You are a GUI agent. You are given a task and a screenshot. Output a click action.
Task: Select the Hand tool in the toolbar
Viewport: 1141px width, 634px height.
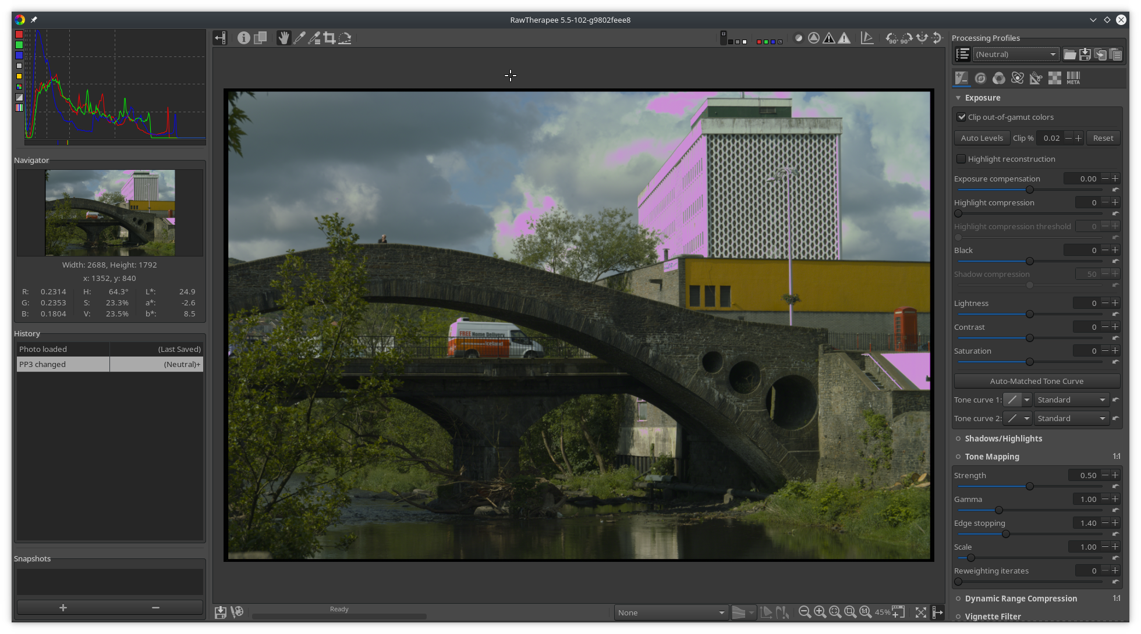click(x=284, y=38)
